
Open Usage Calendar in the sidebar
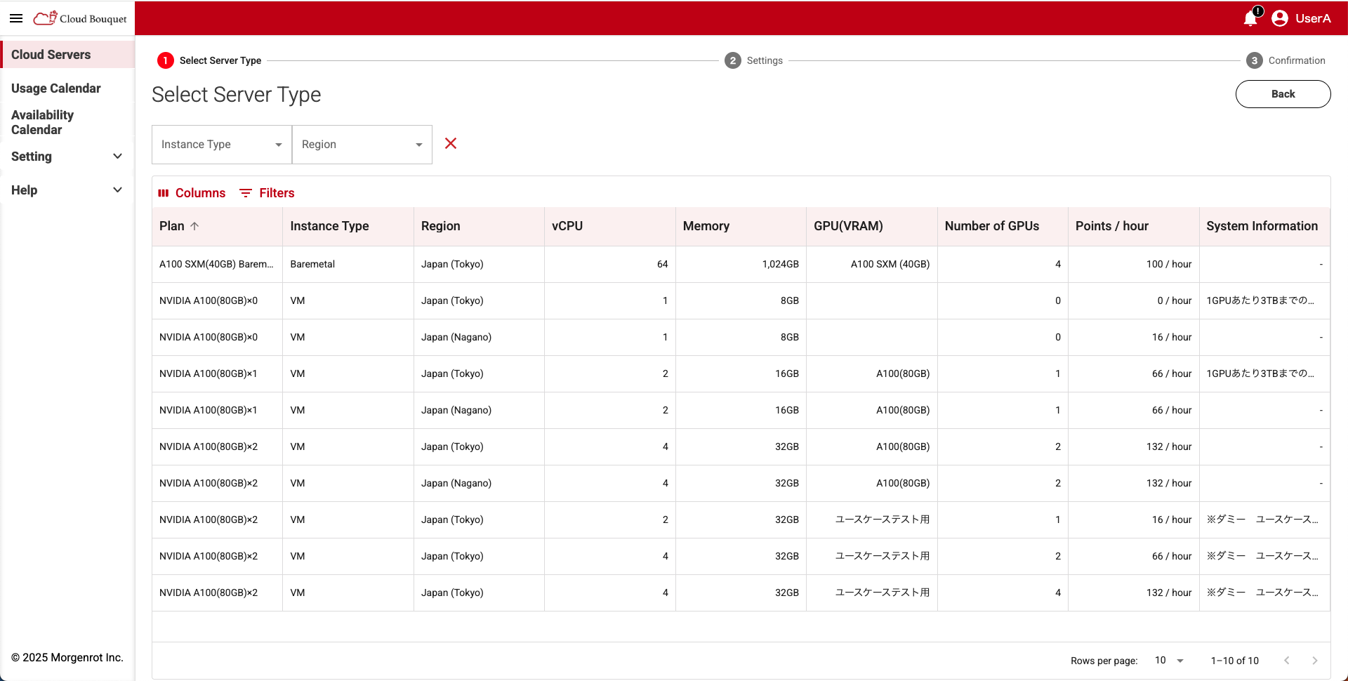(56, 88)
